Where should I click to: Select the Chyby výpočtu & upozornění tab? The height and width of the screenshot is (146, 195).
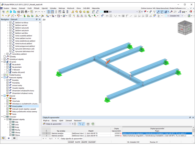click(x=71, y=139)
